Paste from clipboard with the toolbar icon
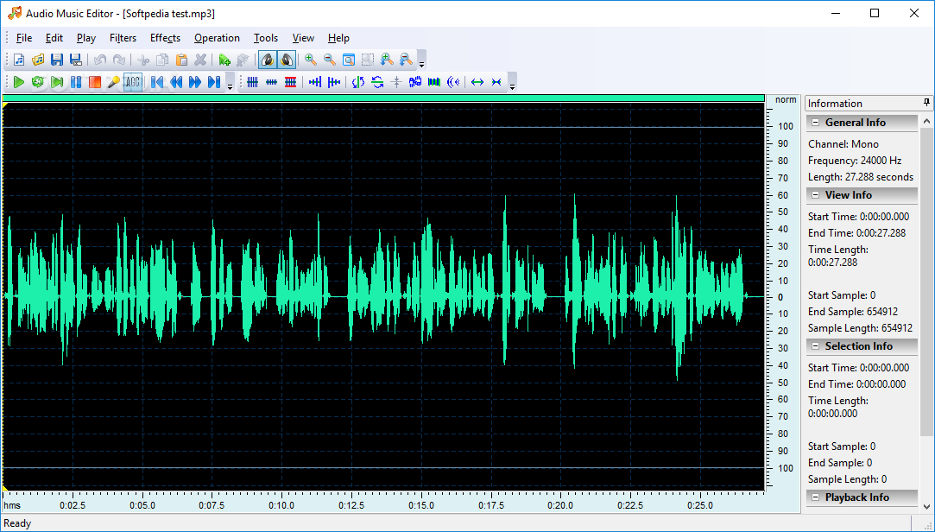 tap(181, 60)
